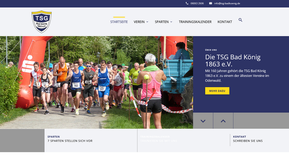The image size is (289, 162).
Task: Click the phone icon in top bar
Action: coord(187,3)
